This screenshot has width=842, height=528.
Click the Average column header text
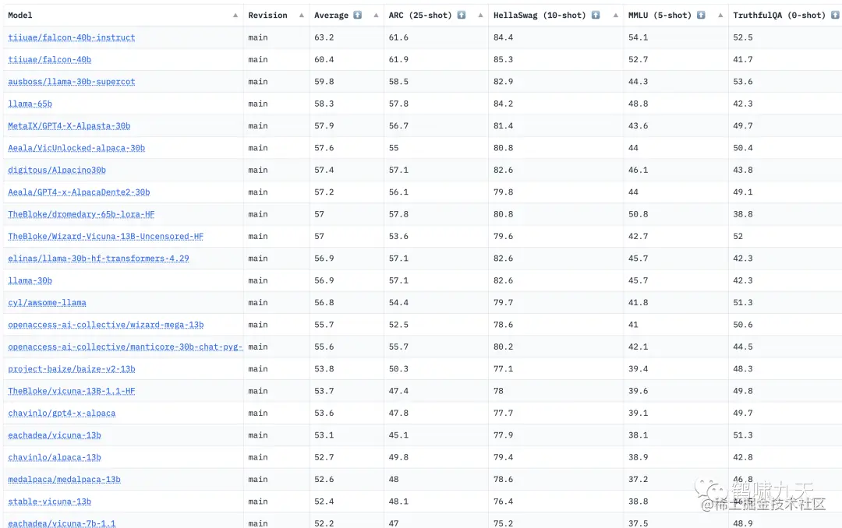331,15
